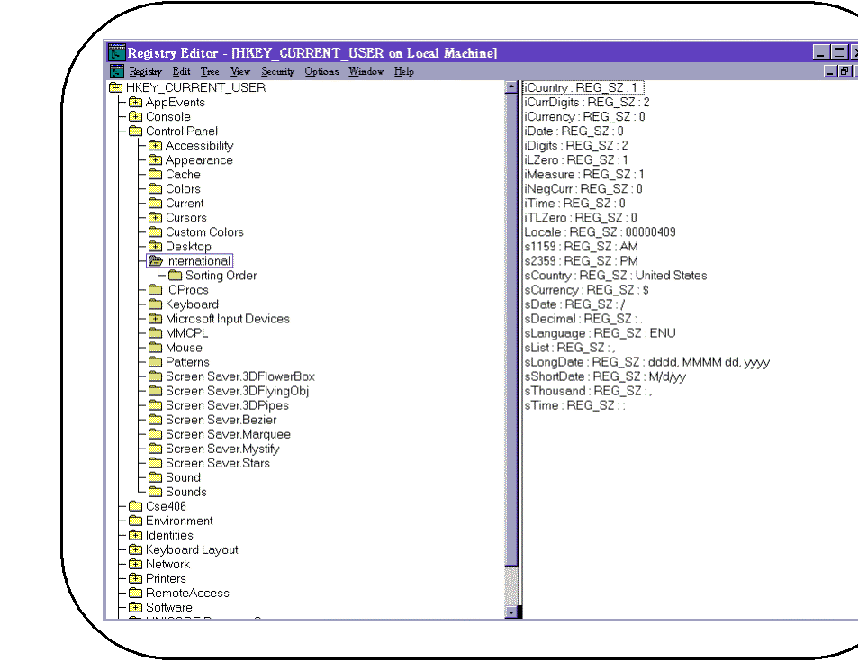The image size is (858, 662).
Task: Click the child window document icon
Action: 116,71
